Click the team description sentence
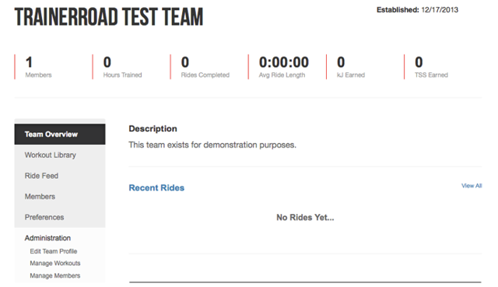Image resolution: width=498 pixels, height=287 pixels. (x=212, y=145)
